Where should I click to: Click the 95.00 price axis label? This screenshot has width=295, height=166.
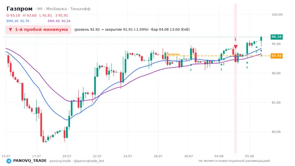276,44
